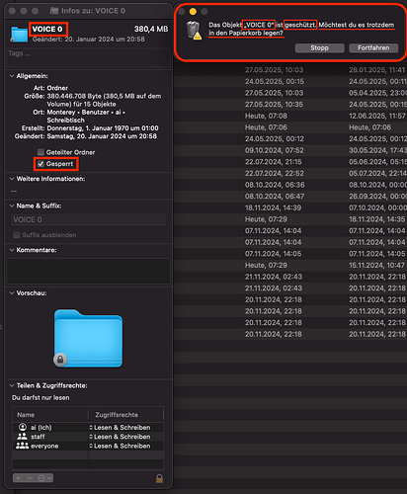Image resolution: width=407 pixels, height=494 pixels.
Task: Toggle the Suffix ausblenden checkbox
Action: (17, 235)
